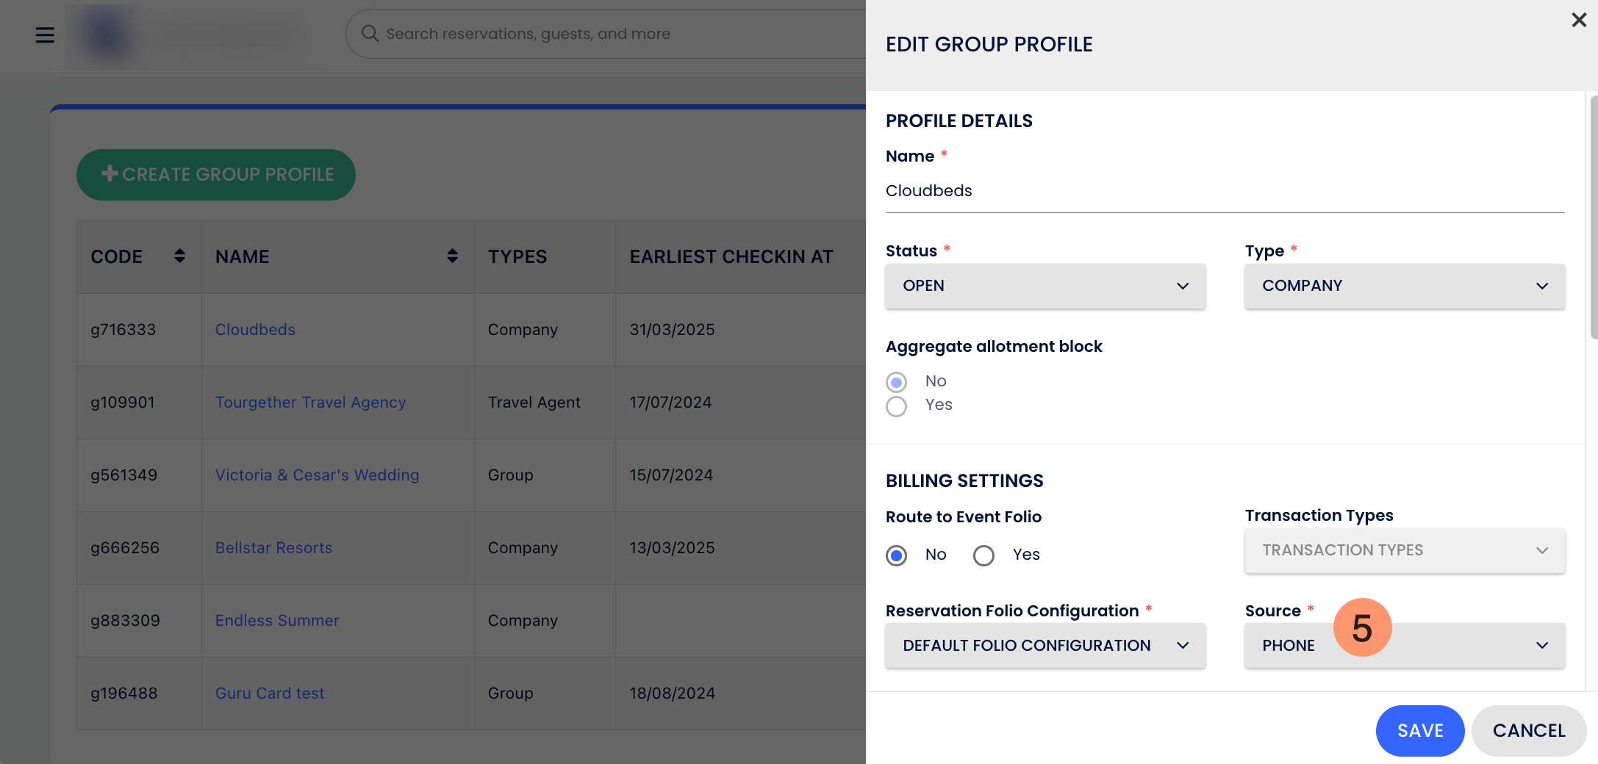Open the Tourgether Travel Agency link
Viewport: 1598px width, 764px height.
pyautogui.click(x=310, y=403)
